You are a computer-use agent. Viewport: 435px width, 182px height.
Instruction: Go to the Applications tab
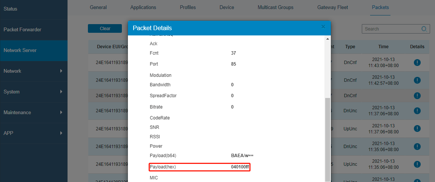click(143, 8)
